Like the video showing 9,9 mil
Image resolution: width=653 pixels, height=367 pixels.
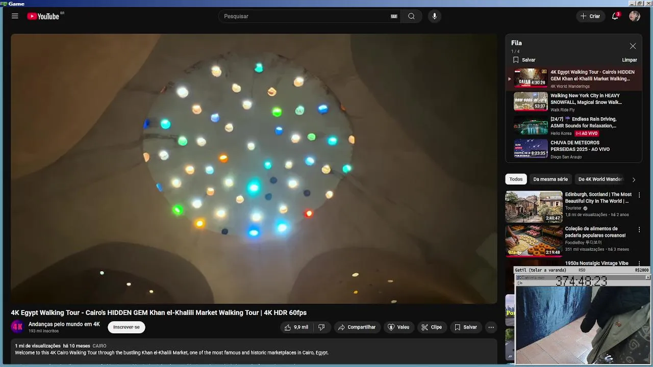coord(296,327)
